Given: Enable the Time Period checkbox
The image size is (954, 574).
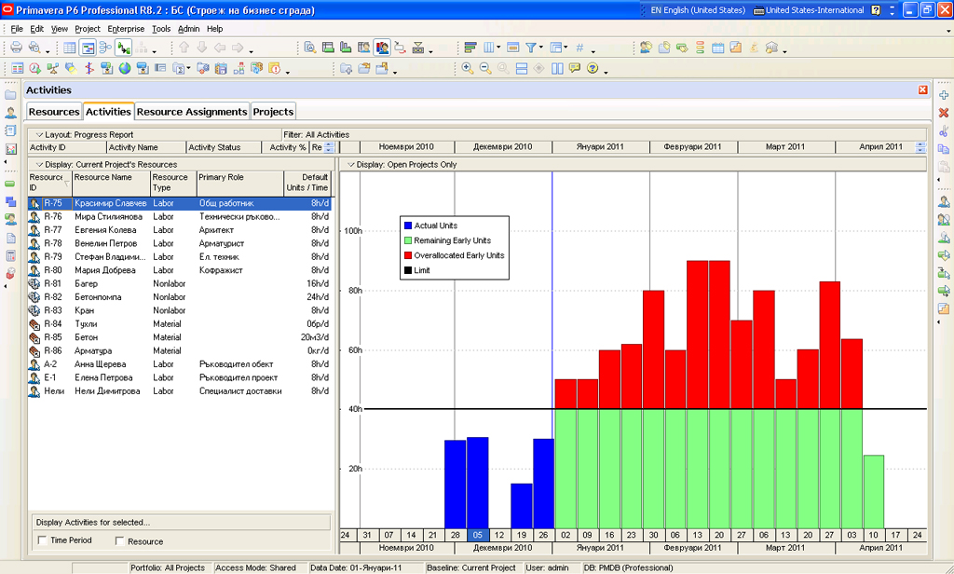Looking at the screenshot, I should coord(42,540).
